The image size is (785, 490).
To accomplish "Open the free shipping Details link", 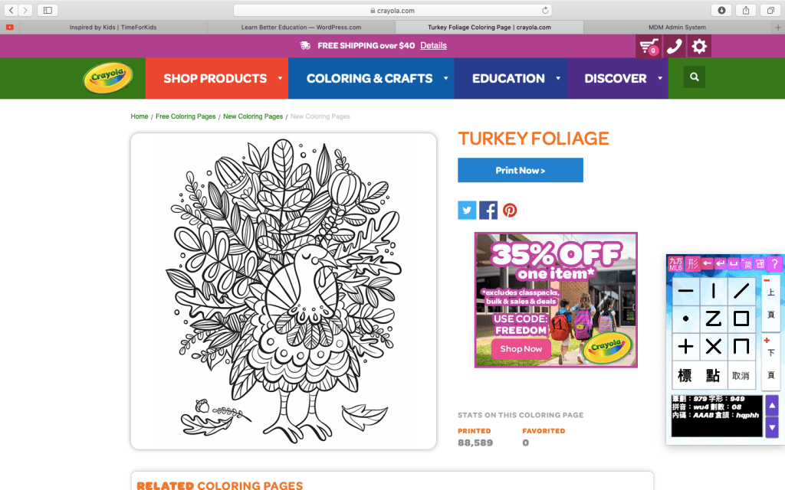I will coord(433,45).
